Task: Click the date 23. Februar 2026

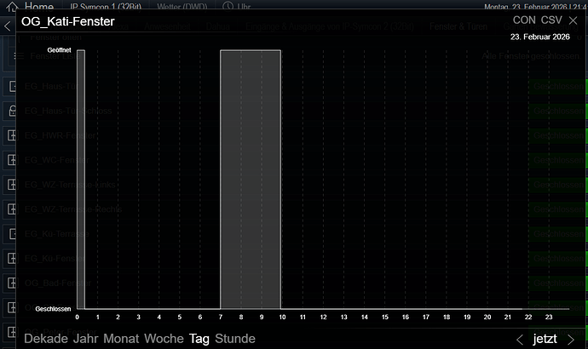Action: coord(539,37)
